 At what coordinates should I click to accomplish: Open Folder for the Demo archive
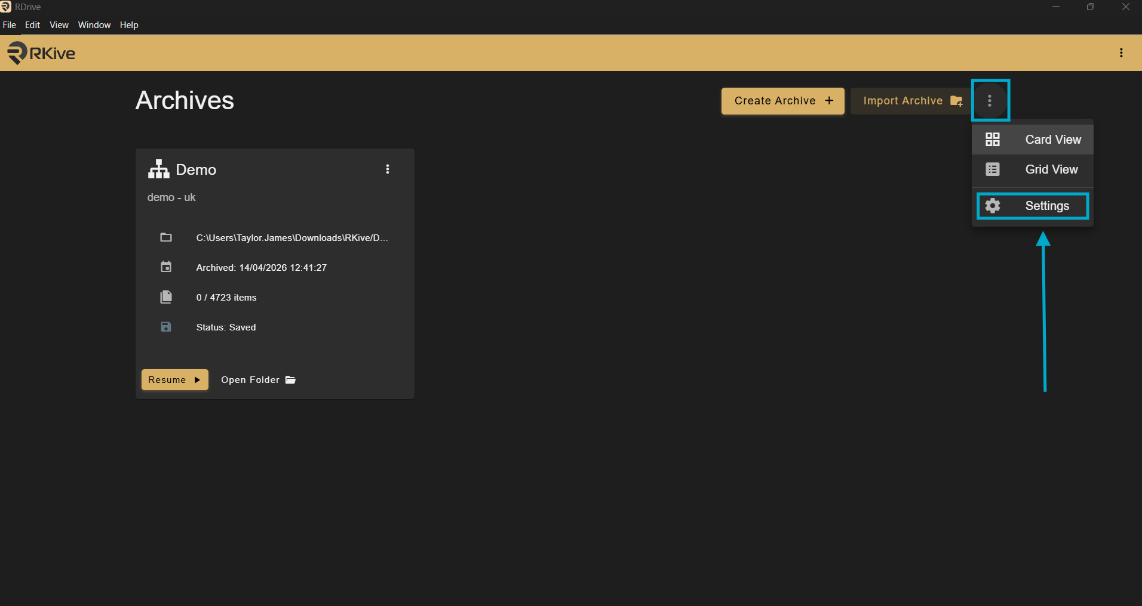pyautogui.click(x=258, y=380)
